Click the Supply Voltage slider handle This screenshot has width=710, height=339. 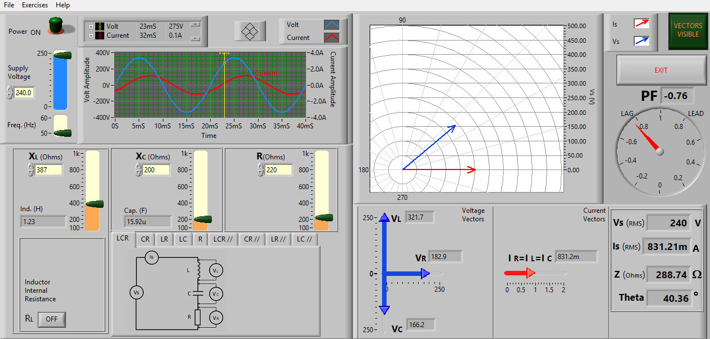coord(62,55)
